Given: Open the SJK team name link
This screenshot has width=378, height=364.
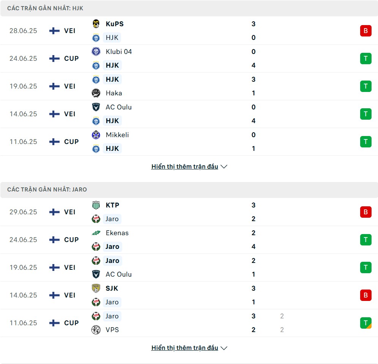Looking at the screenshot, I should (x=112, y=288).
